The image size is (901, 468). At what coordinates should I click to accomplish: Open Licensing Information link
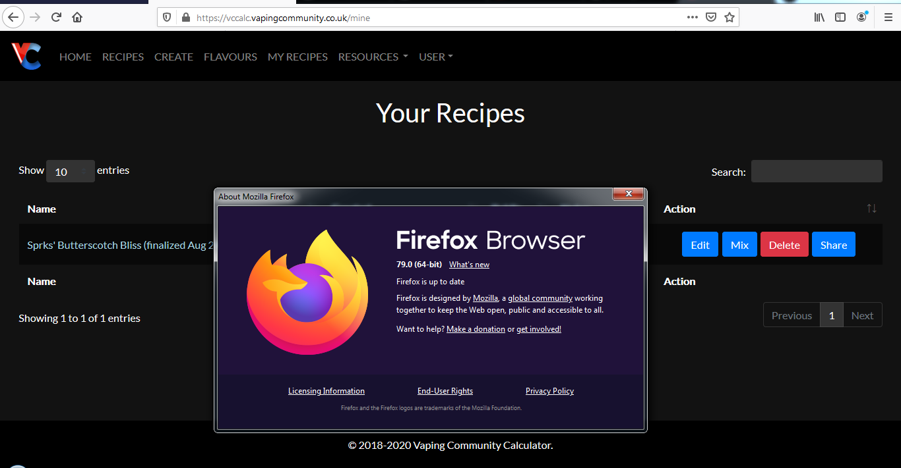[326, 391]
